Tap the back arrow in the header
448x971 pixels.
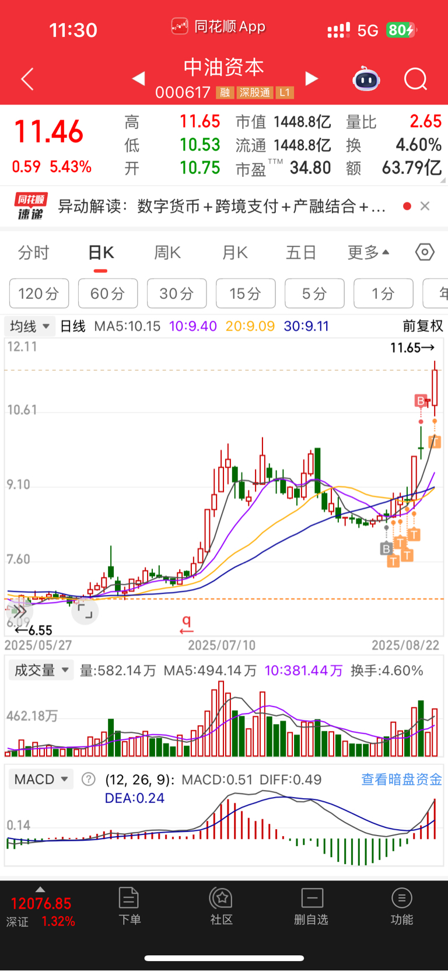[x=27, y=79]
